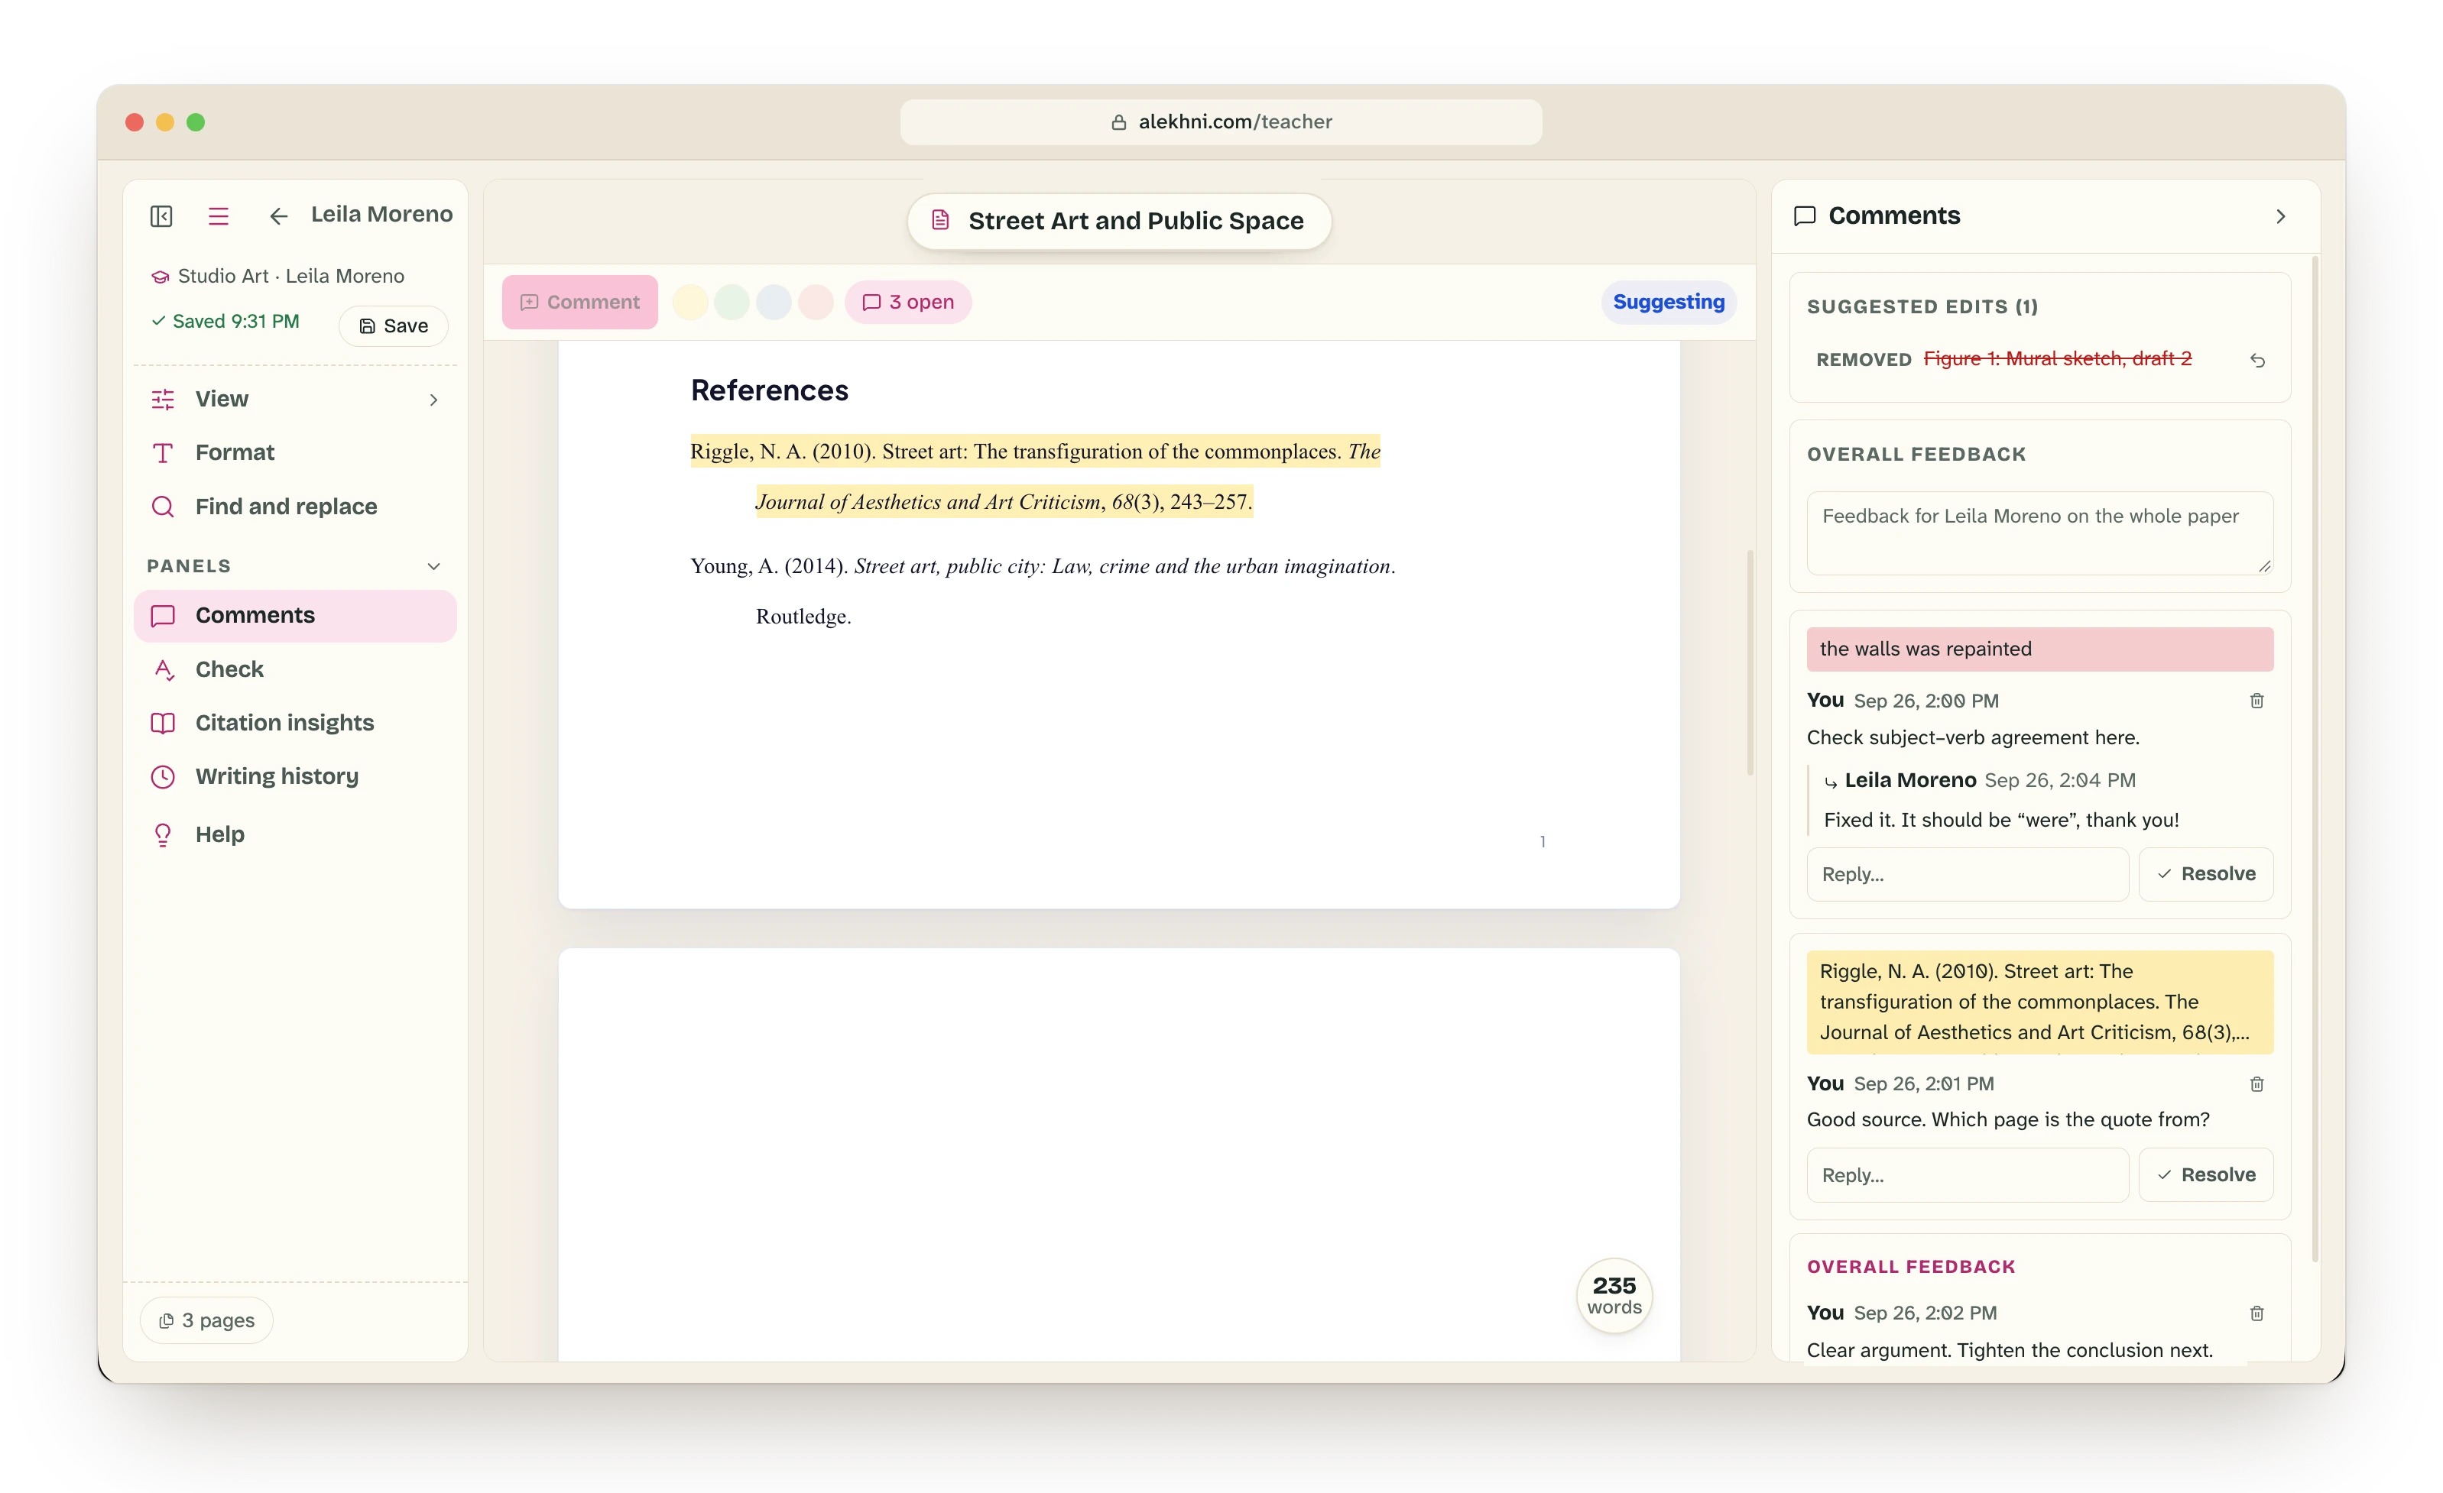Delete the subject-verb agreement comment
The image size is (2443, 1493).
pyautogui.click(x=2256, y=701)
